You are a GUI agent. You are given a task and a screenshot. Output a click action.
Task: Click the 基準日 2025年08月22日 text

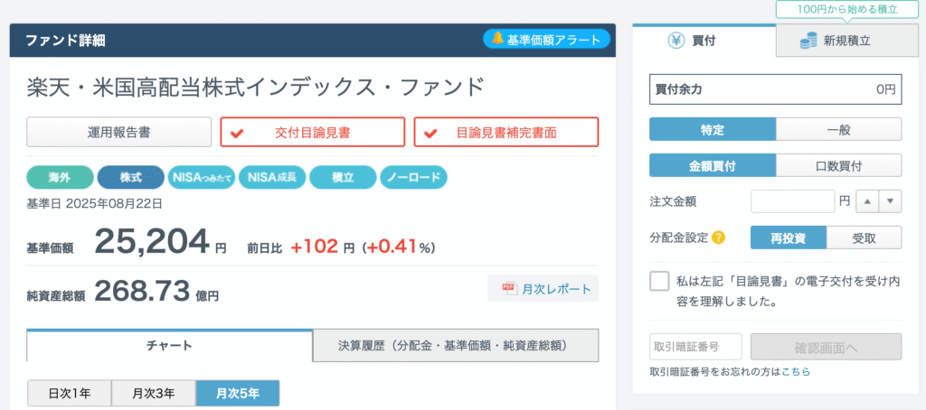tap(94, 204)
